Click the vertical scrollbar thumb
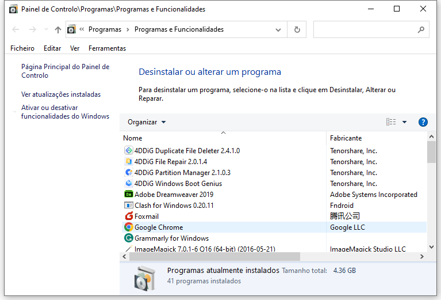 click(x=431, y=152)
